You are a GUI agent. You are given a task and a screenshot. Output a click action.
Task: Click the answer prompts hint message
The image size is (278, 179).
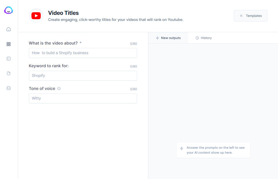(x=213, y=150)
